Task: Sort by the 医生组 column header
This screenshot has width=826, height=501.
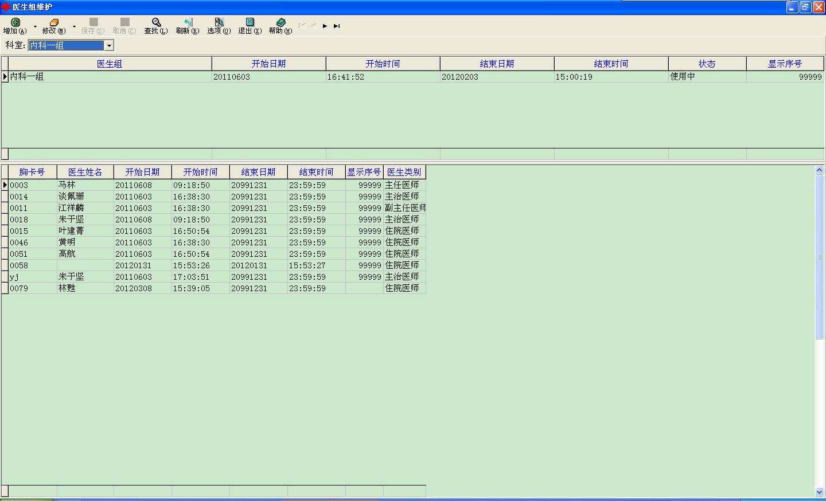Action: coord(110,64)
